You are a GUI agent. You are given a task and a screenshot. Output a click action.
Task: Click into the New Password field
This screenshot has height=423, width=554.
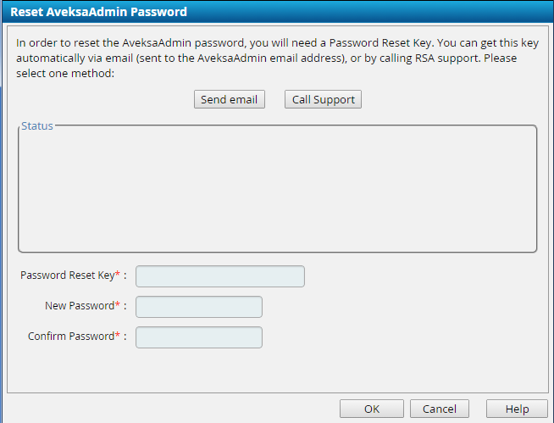[198, 306]
